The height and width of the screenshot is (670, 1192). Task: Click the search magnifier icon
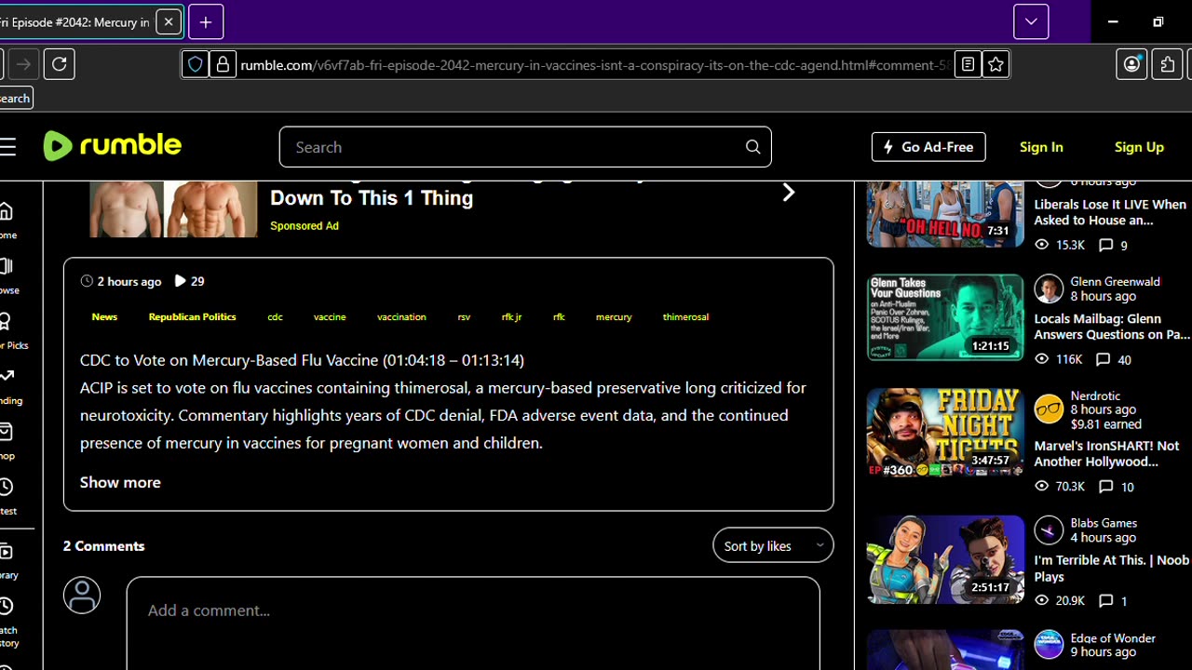(752, 147)
